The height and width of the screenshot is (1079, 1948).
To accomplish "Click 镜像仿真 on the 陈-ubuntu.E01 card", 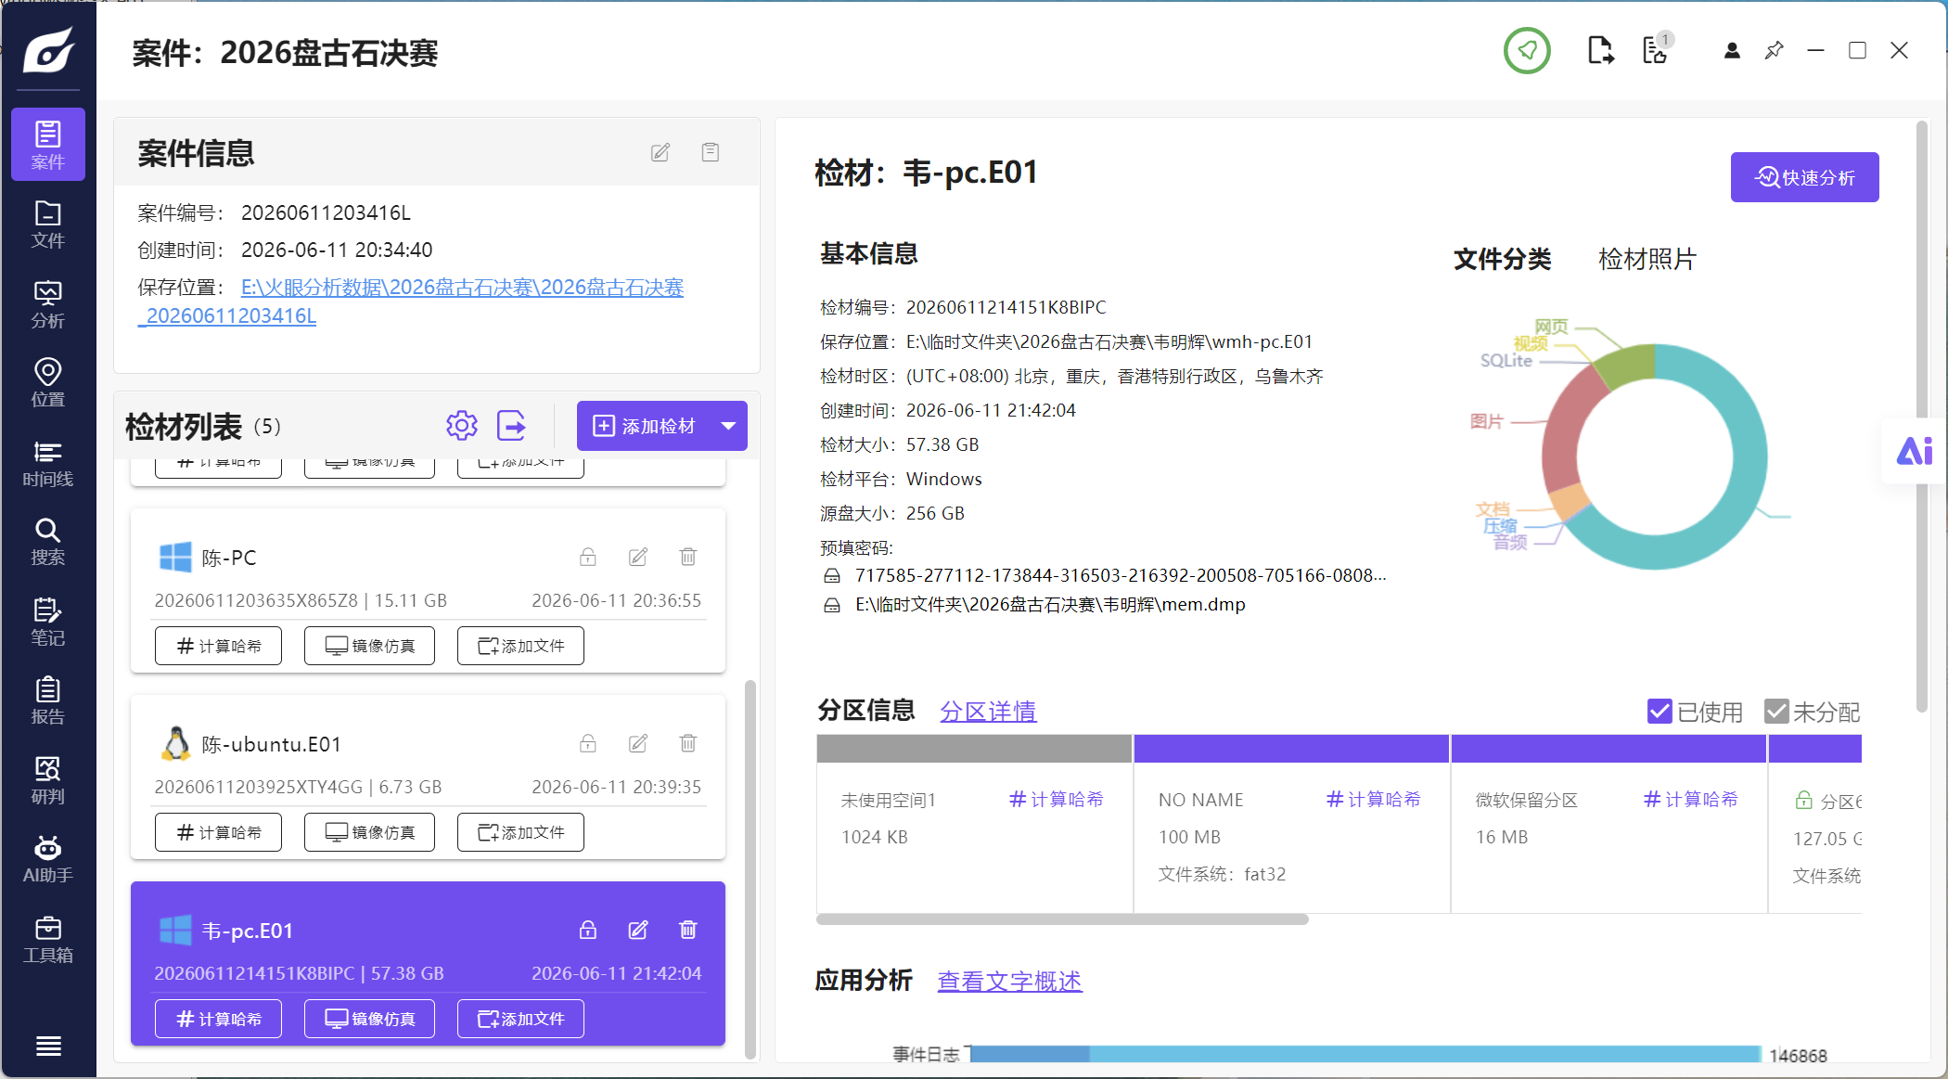I will [x=369, y=832].
